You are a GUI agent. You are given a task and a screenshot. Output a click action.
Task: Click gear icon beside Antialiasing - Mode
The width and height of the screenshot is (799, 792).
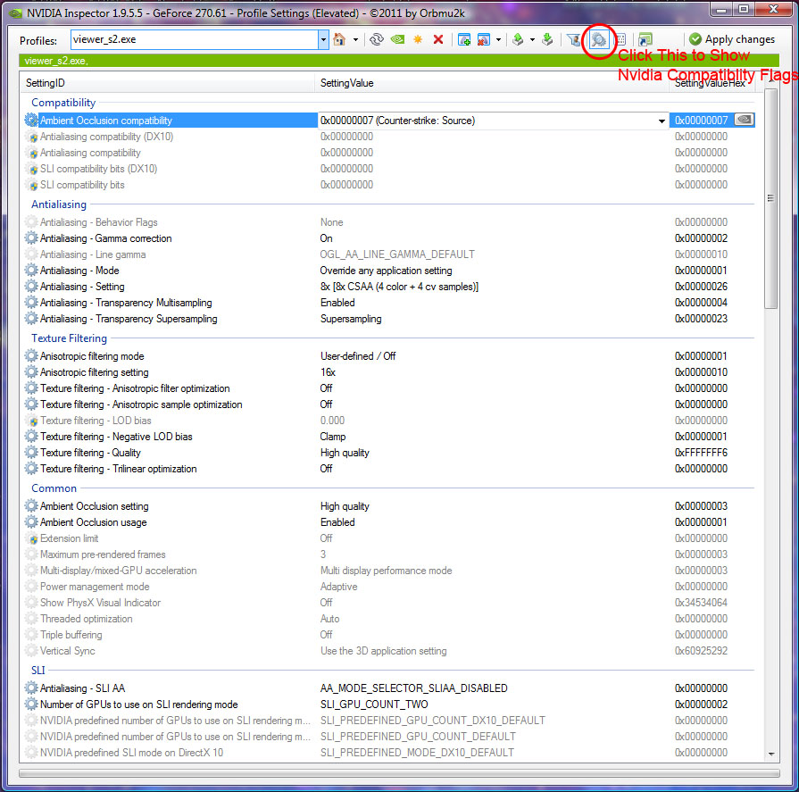[x=31, y=271]
